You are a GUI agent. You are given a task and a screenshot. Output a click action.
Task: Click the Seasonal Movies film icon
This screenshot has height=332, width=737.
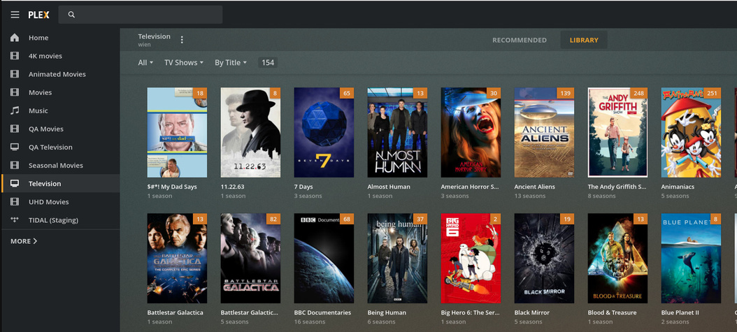coord(15,165)
